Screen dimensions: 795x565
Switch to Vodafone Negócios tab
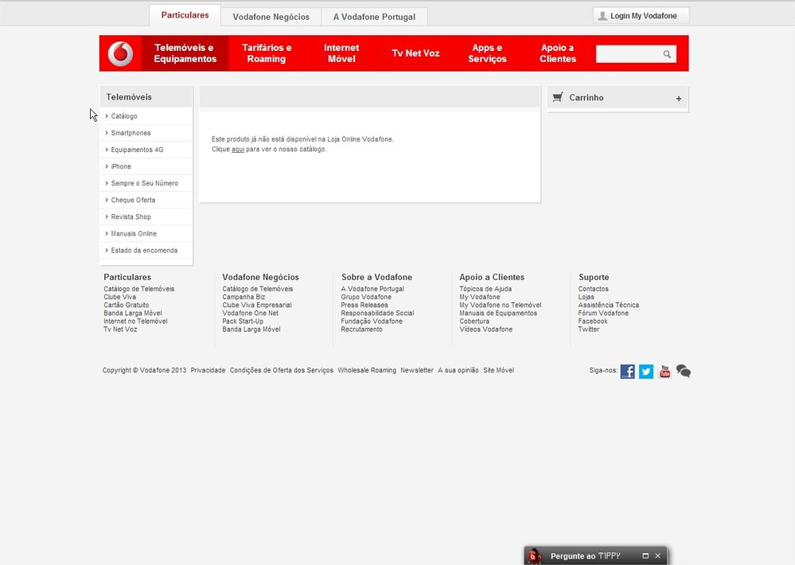(x=271, y=17)
